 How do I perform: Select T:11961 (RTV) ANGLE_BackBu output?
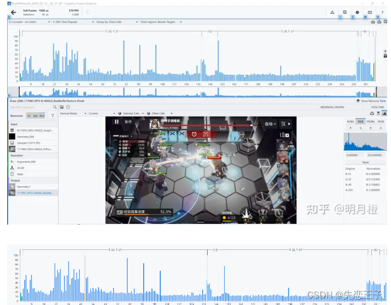(33, 193)
